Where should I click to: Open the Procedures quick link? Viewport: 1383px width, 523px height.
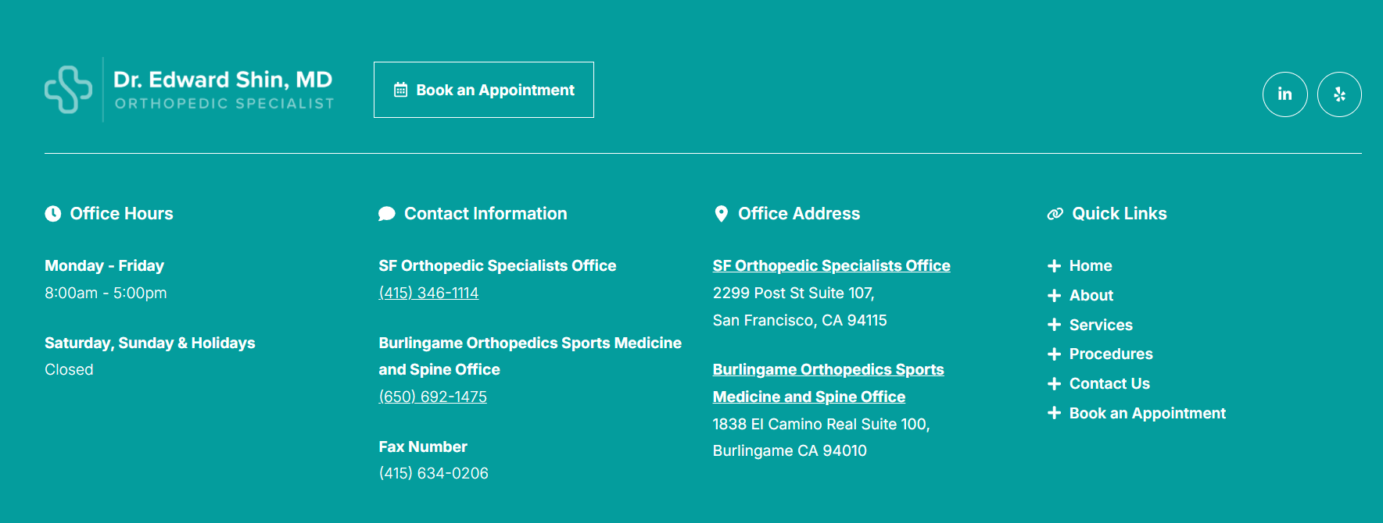tap(1110, 354)
